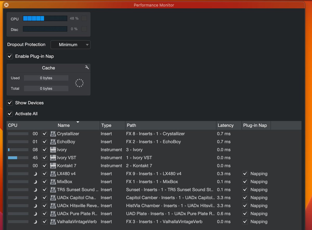The height and width of the screenshot is (230, 312).
Task: Click the EchoBoy FX plug-in icon
Action: pyautogui.click(x=53, y=142)
